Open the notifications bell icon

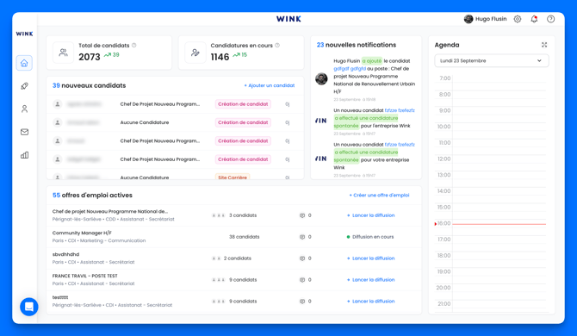point(534,19)
